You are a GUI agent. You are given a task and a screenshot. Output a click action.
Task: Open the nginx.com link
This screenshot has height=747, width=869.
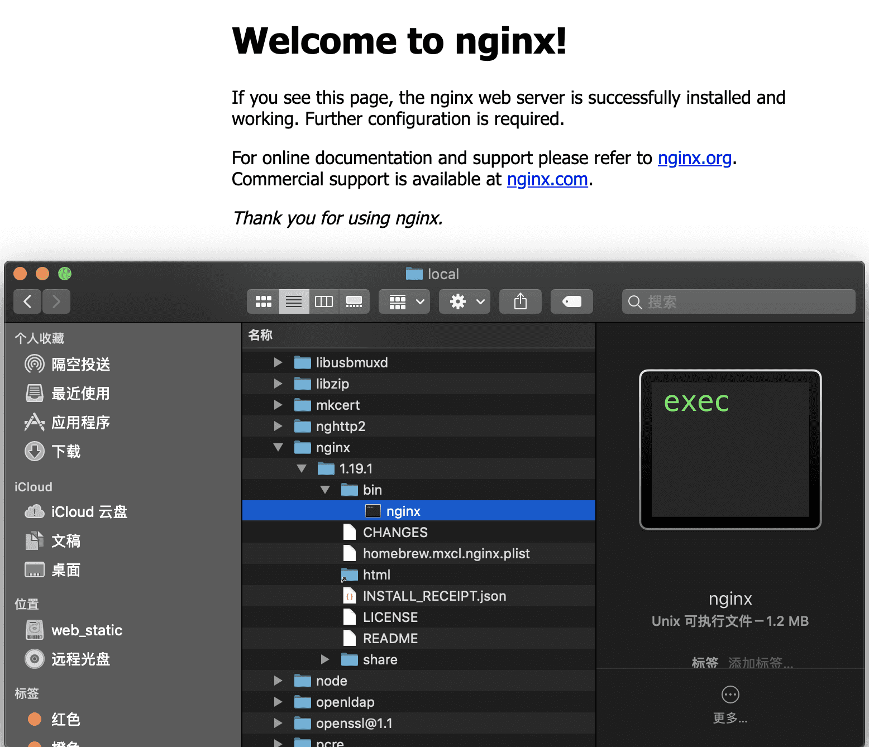click(547, 180)
